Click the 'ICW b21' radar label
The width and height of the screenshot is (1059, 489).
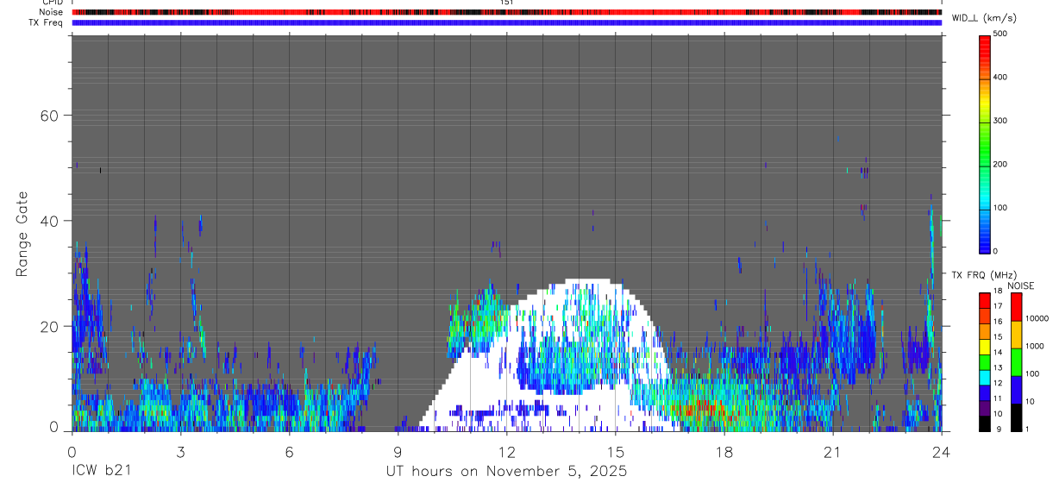[101, 472]
